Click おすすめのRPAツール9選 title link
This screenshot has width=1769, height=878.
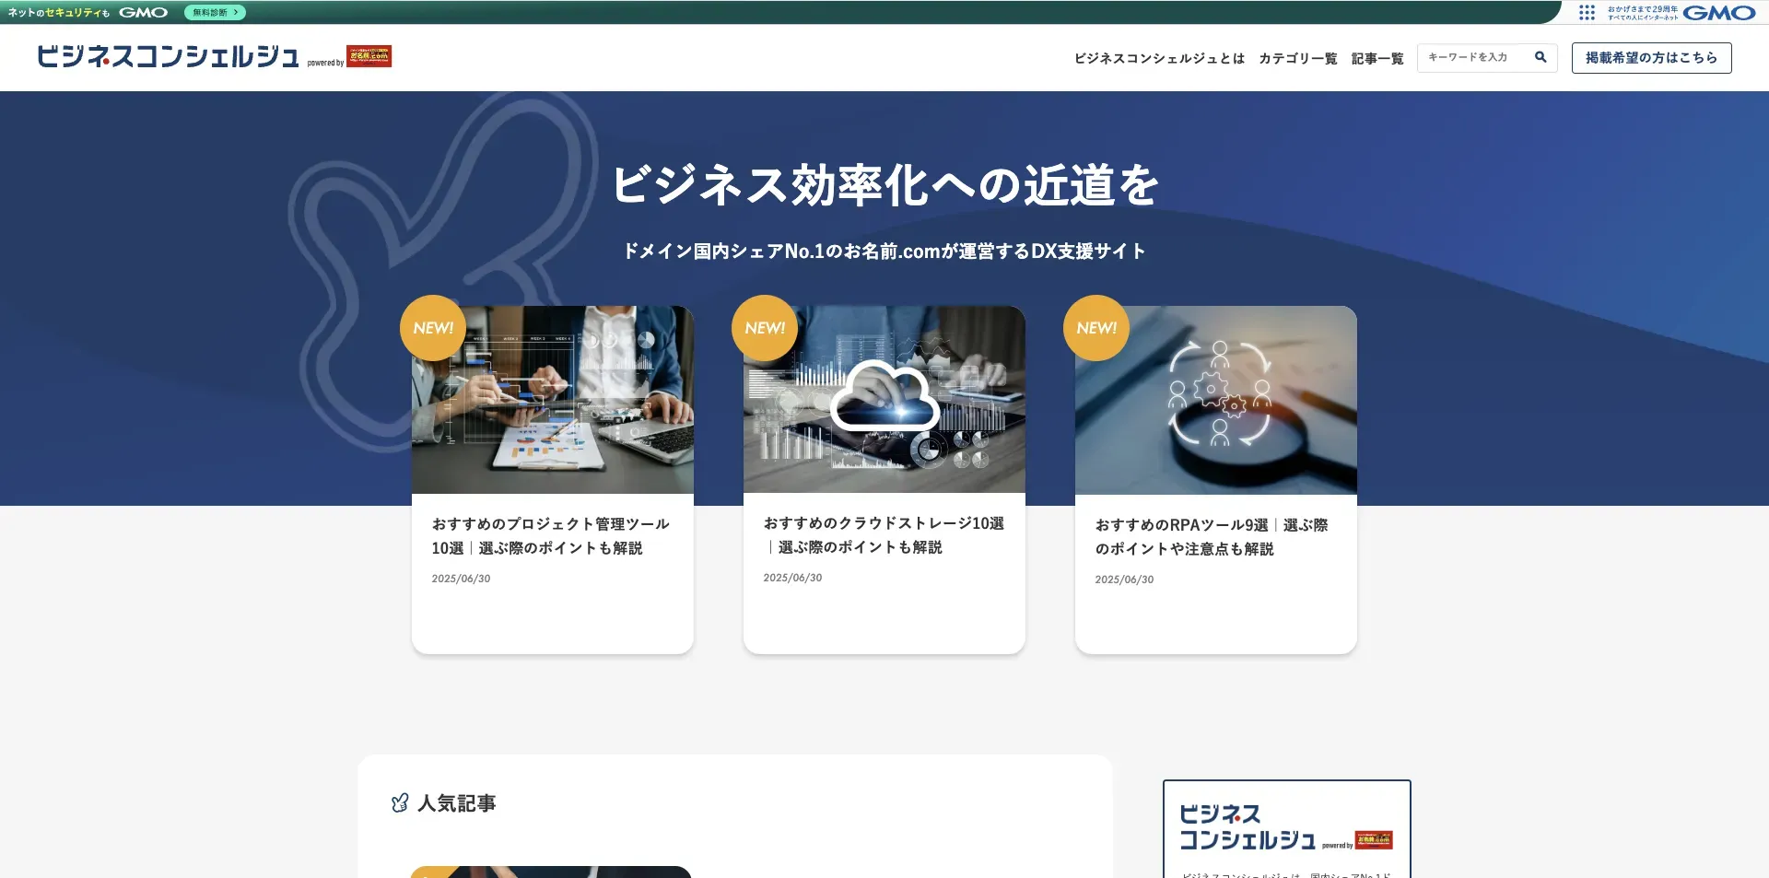coord(1212,536)
